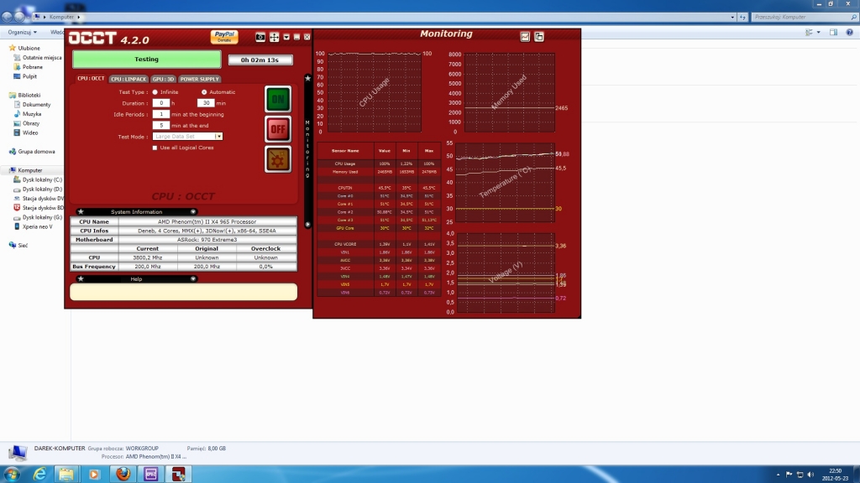Click the arrow at bottom of Monitoring strip
This screenshot has height=483, width=860.
(x=307, y=224)
